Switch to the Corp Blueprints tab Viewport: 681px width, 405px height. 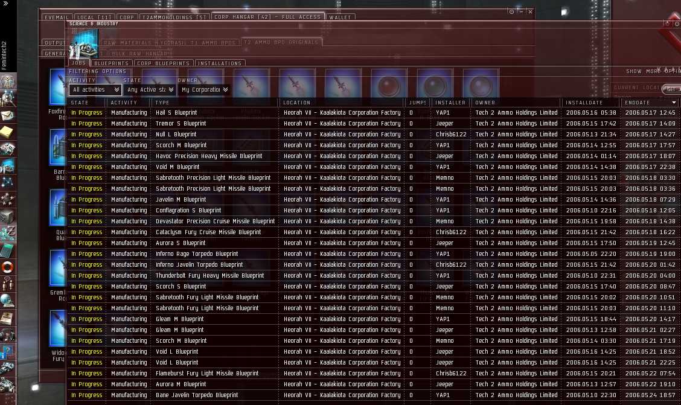click(x=163, y=63)
